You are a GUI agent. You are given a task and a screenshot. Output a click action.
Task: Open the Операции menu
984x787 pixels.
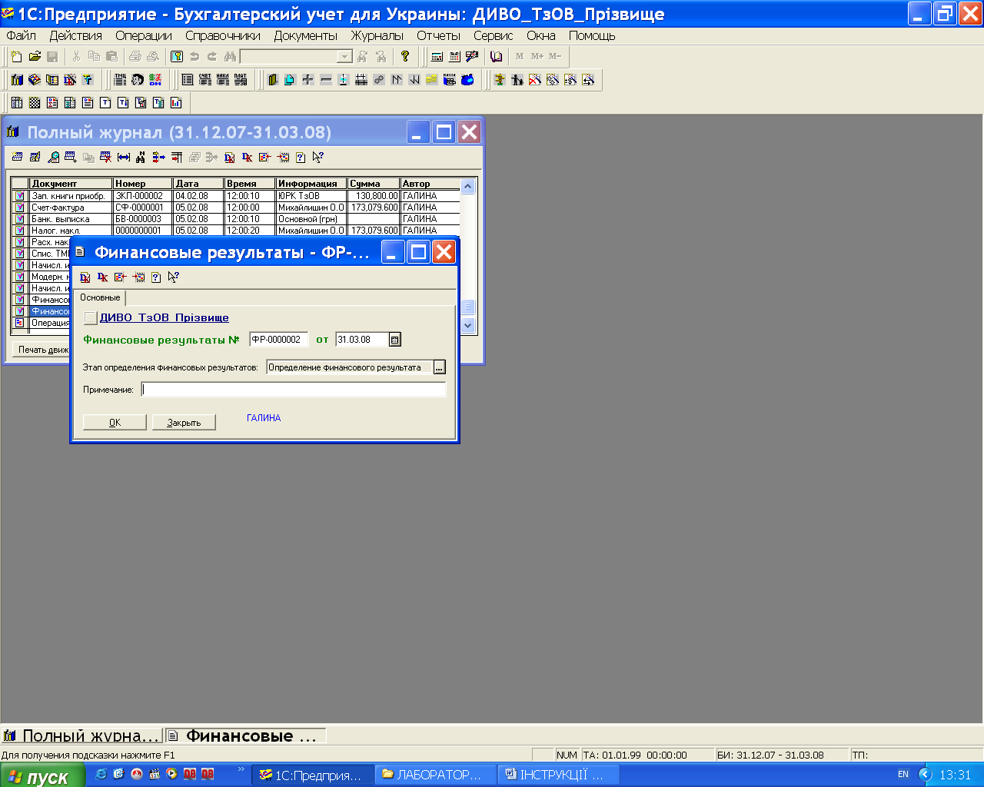144,35
